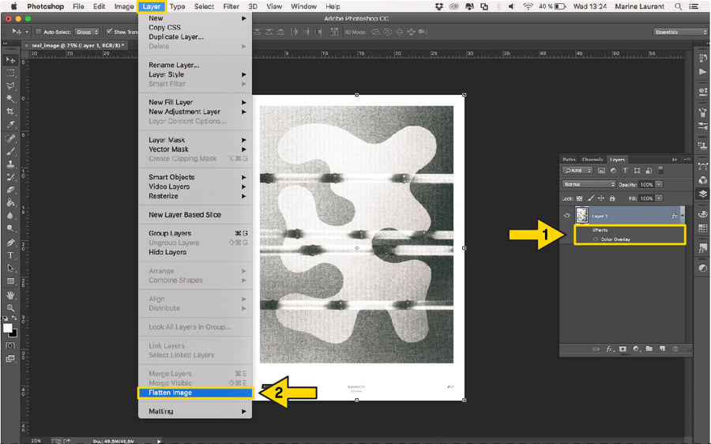Click the delete layer trash icon
This screenshot has width=711, height=444.
(x=675, y=348)
